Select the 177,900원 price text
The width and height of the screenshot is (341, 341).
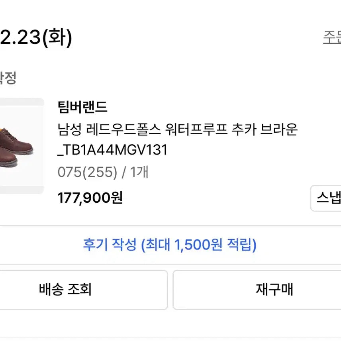pyautogui.click(x=90, y=198)
